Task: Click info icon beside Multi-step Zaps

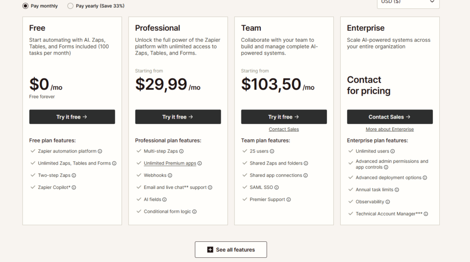Action: coord(181,151)
